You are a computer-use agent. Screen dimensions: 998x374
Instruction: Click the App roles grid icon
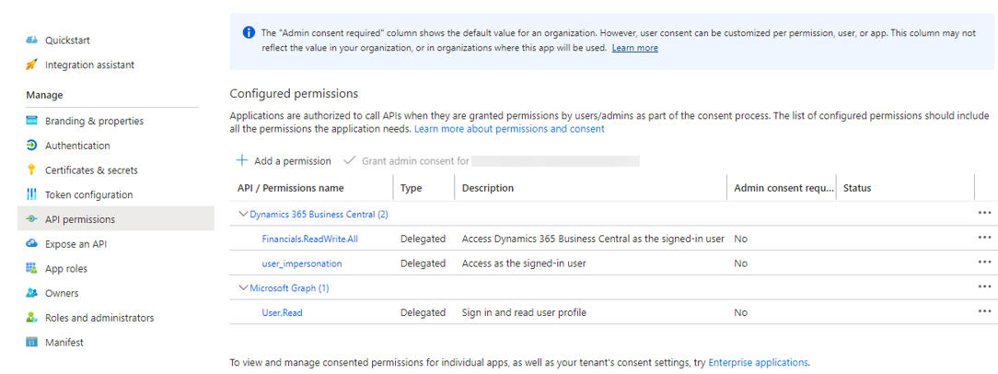31,268
